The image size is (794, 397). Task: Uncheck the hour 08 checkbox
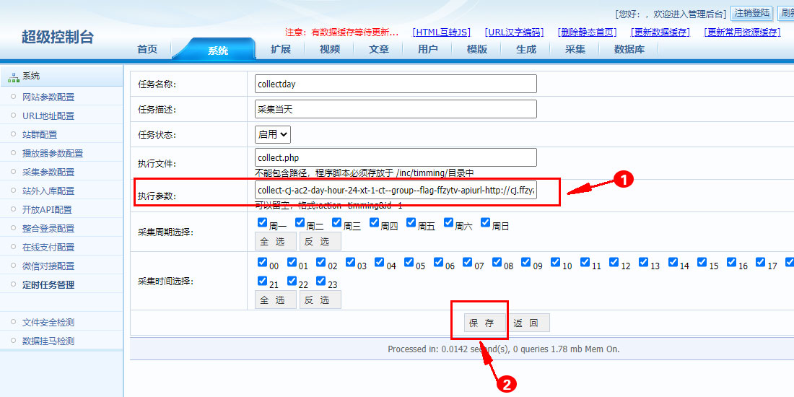point(497,263)
